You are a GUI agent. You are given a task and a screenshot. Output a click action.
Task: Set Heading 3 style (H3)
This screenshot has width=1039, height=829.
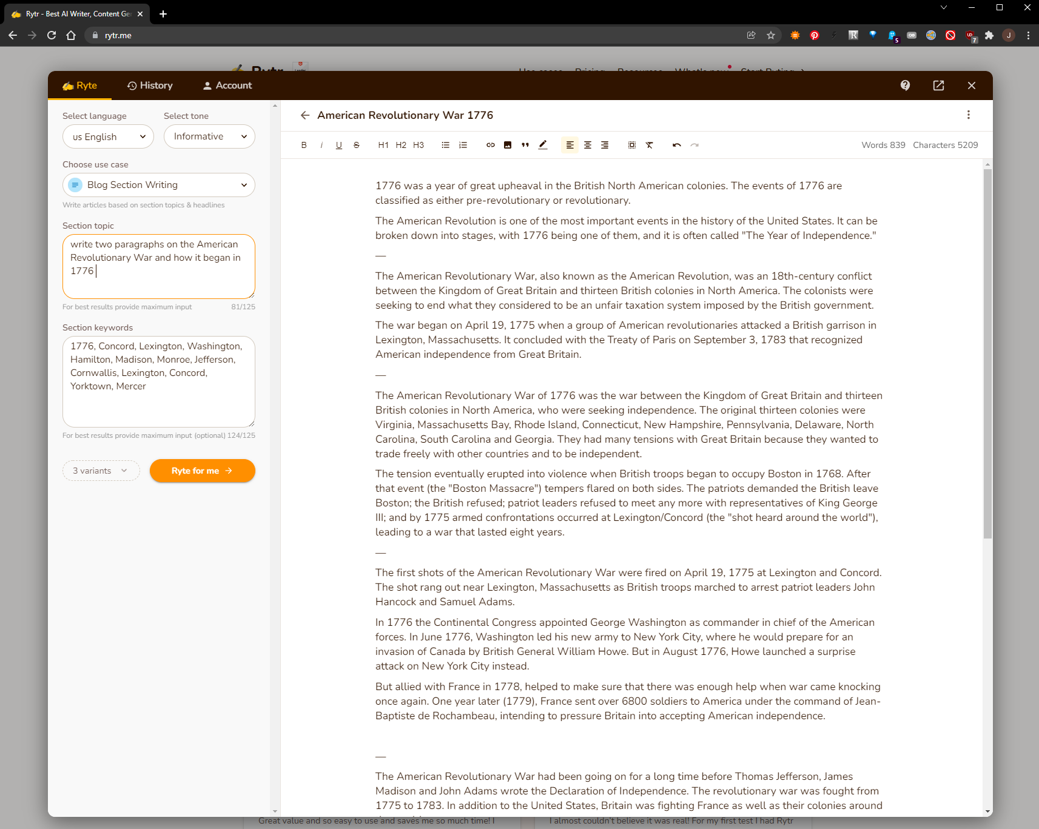coord(419,145)
